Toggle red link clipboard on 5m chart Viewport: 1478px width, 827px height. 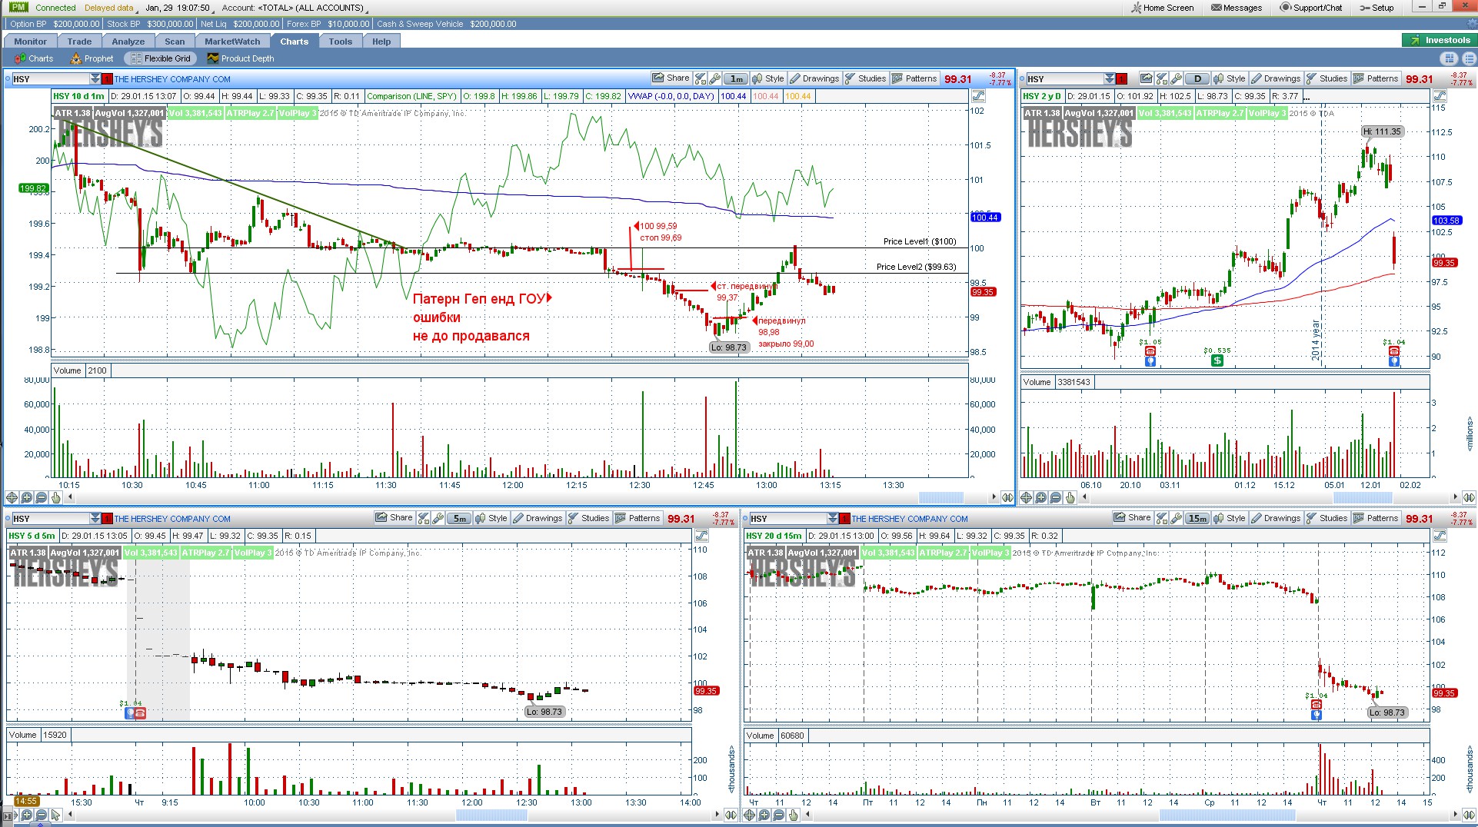tap(108, 518)
